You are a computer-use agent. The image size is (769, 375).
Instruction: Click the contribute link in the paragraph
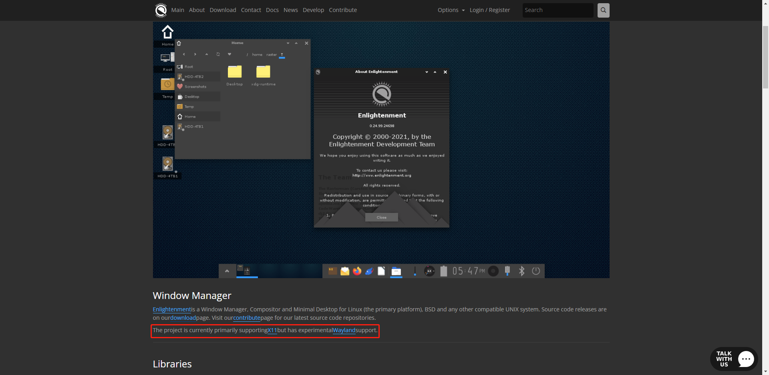pyautogui.click(x=247, y=318)
